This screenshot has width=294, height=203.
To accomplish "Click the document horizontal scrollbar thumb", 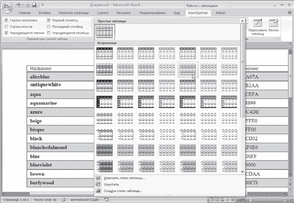I will 62,194.
